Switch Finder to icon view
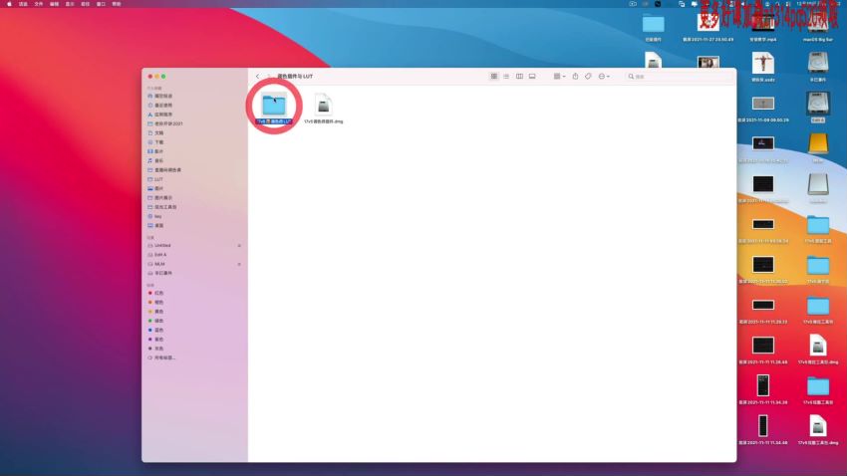 (494, 76)
